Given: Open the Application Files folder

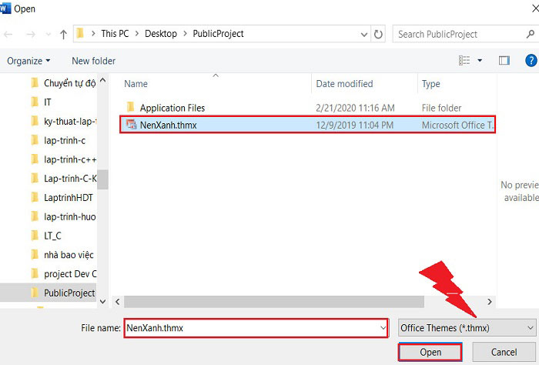Looking at the screenshot, I should point(172,108).
